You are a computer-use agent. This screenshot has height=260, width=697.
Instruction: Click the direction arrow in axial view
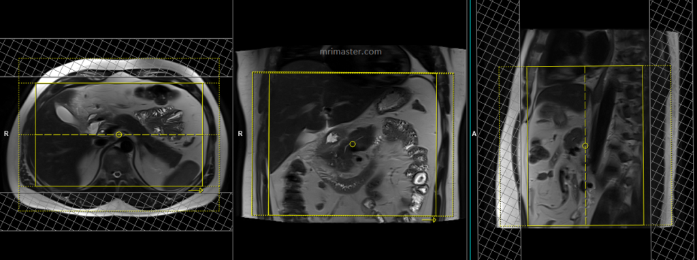point(195,190)
